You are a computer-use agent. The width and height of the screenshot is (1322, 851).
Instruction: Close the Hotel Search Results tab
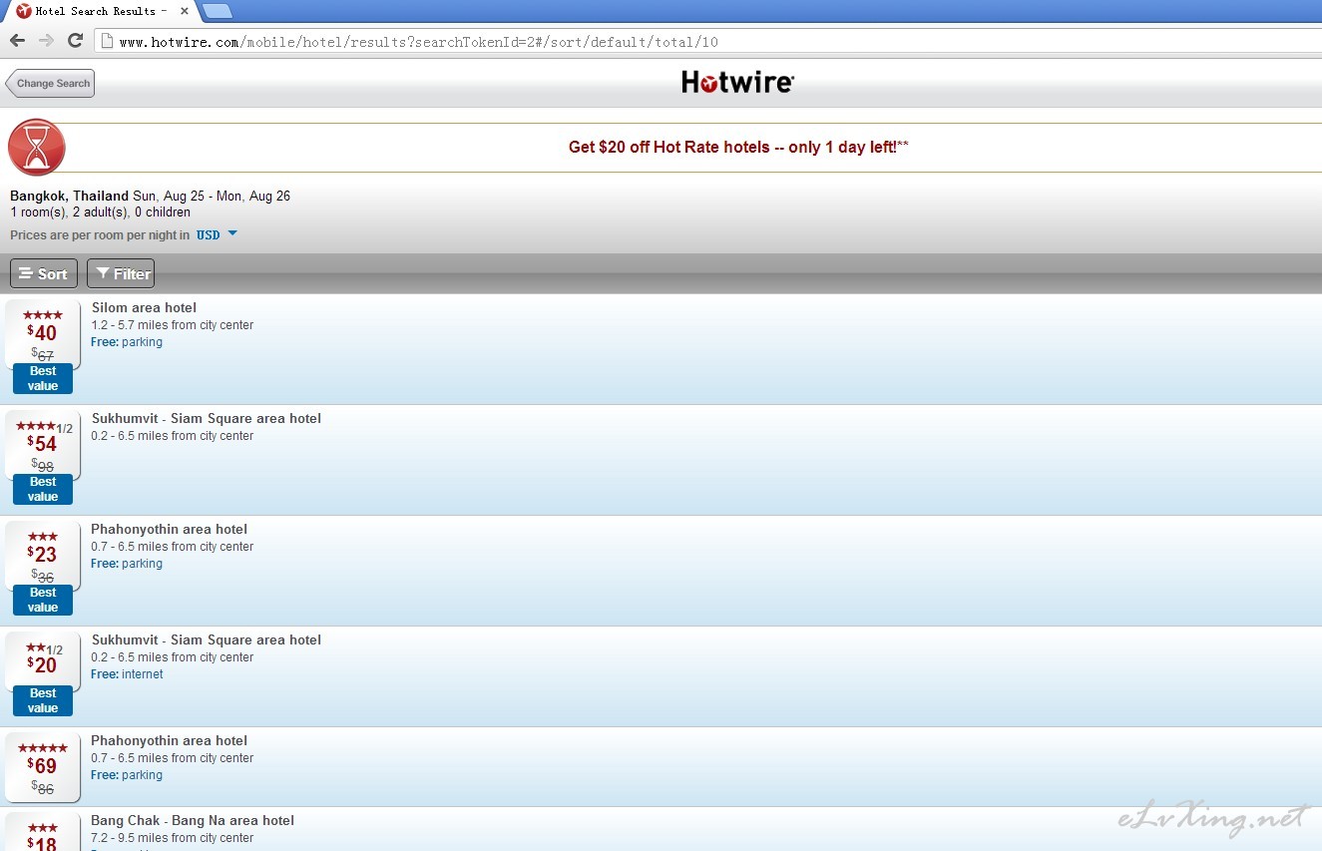pyautogui.click(x=184, y=11)
